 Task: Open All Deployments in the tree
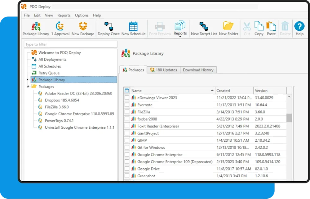pos(52,60)
